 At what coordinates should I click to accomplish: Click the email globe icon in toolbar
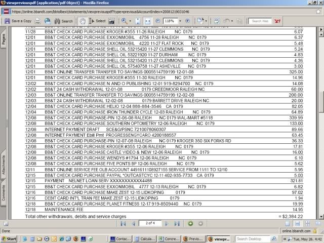(48, 21)
